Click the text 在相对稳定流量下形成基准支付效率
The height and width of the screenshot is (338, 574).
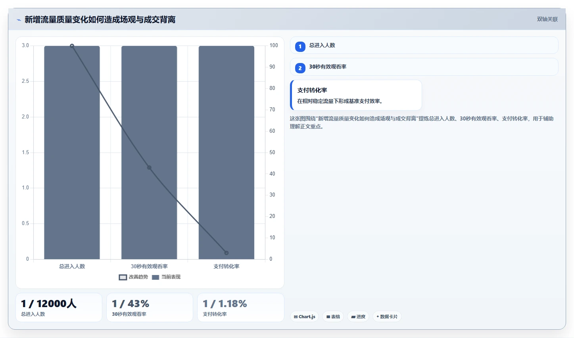[340, 101]
